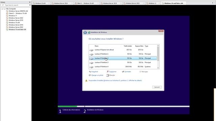Select the Windows 10 and later x64 tab
Screen dimensions: 216x121
click(173, 3)
